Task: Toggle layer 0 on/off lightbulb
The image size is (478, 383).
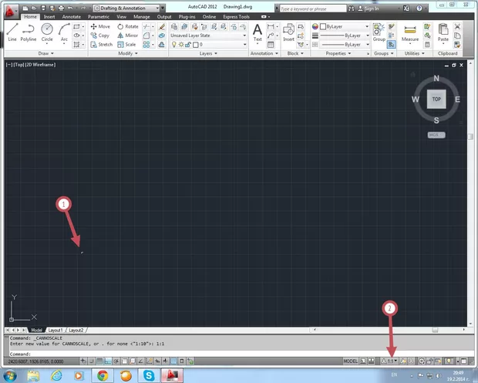Action: 173,45
